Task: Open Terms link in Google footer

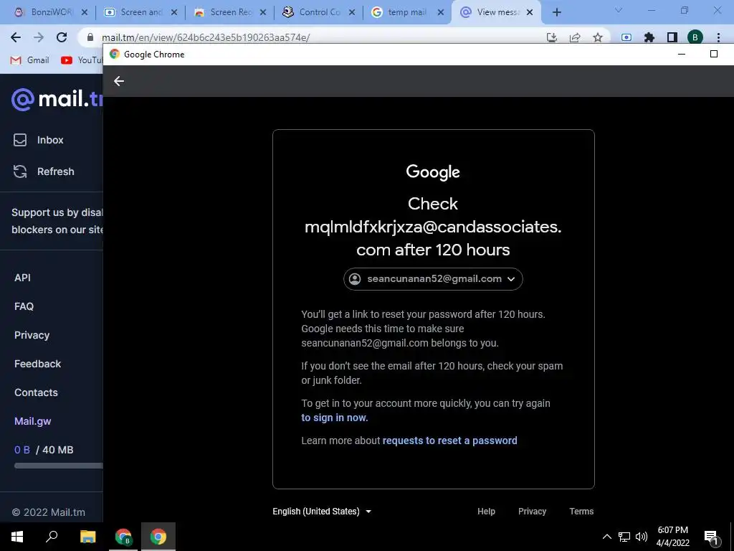Action: (x=581, y=511)
